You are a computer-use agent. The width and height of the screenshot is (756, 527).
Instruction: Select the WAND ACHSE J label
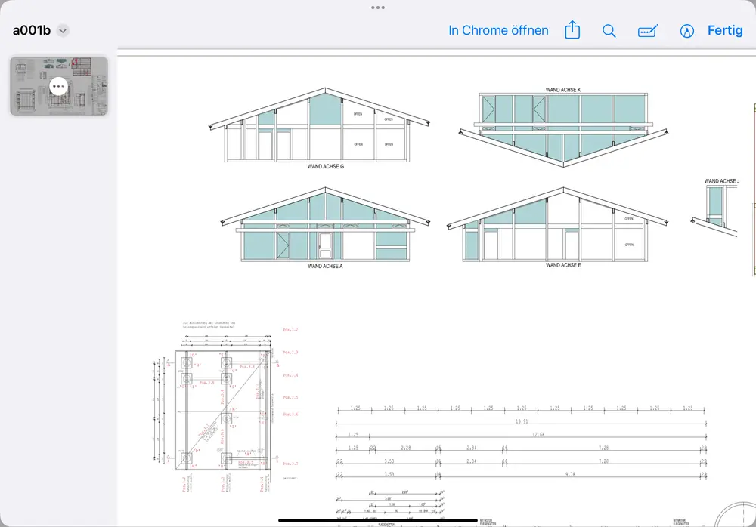721,181
